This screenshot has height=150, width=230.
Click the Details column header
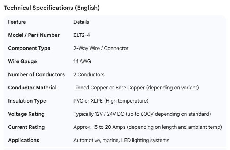(x=81, y=22)
